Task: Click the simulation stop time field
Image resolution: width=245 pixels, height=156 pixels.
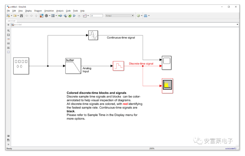Action: click(97, 16)
